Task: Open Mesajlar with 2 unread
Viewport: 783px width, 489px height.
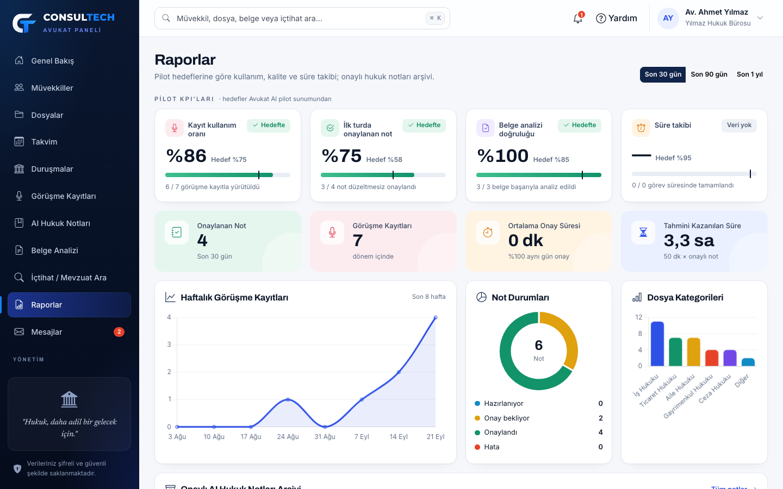Action: point(69,332)
